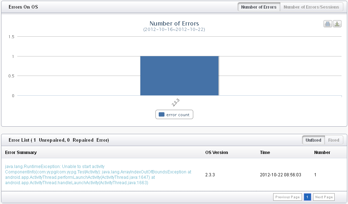
Task: Go to Next Page
Action: click(x=324, y=197)
